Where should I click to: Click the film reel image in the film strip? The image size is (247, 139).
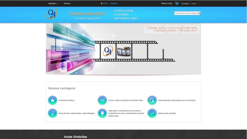click(x=124, y=51)
